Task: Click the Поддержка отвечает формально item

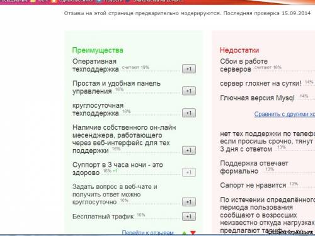Action: [254, 167]
